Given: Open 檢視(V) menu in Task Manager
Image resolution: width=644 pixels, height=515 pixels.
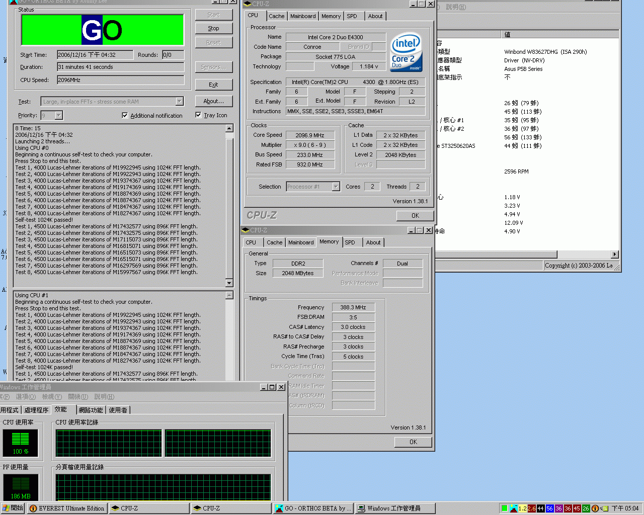Looking at the screenshot, I should pyautogui.click(x=52, y=397).
